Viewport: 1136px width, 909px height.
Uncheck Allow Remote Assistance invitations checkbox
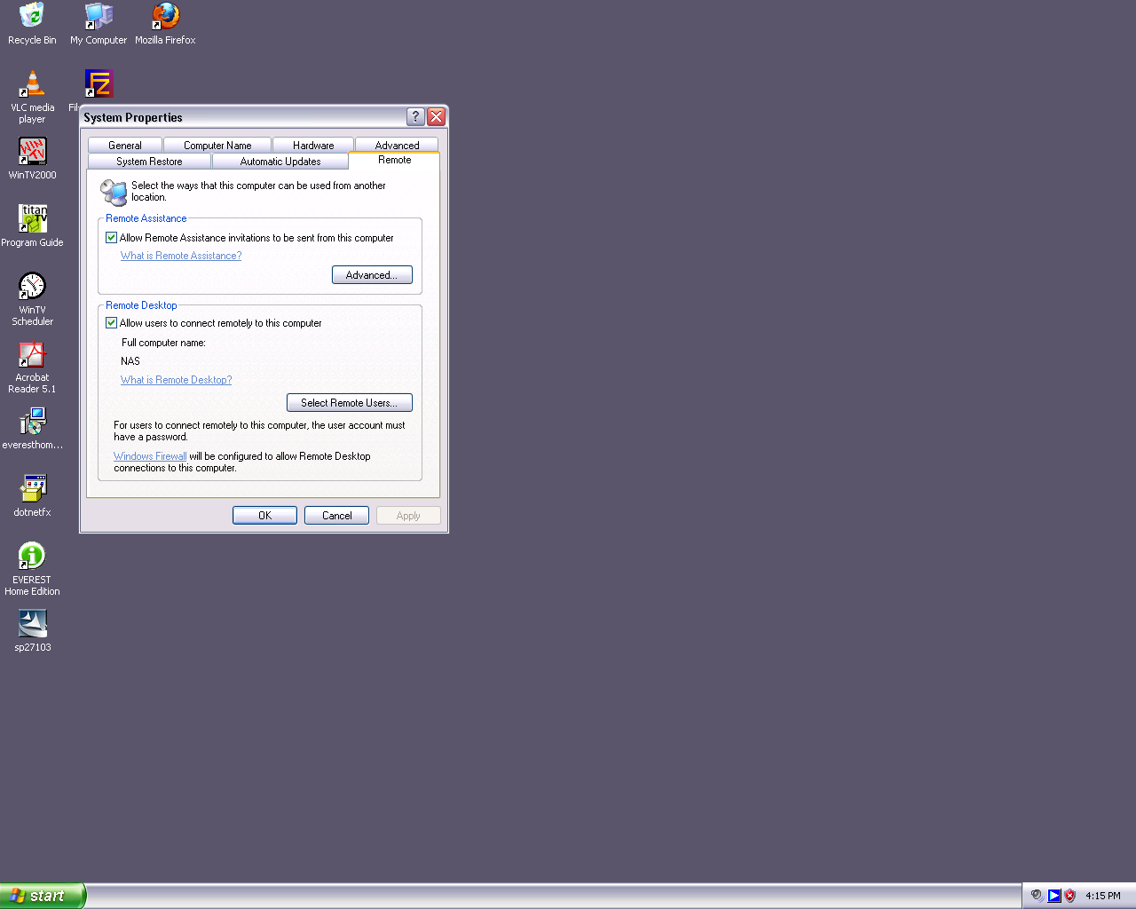pyautogui.click(x=112, y=238)
